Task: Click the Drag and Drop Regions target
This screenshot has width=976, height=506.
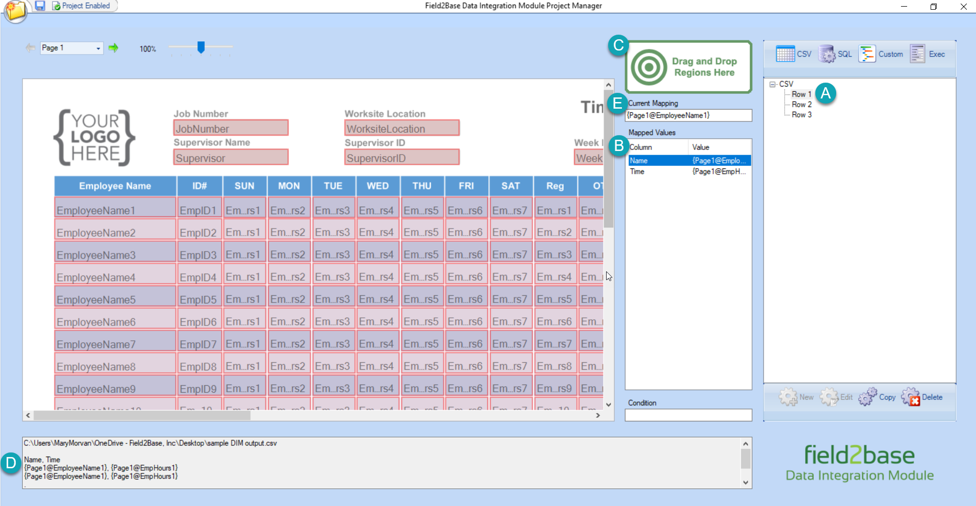Action: pos(688,67)
